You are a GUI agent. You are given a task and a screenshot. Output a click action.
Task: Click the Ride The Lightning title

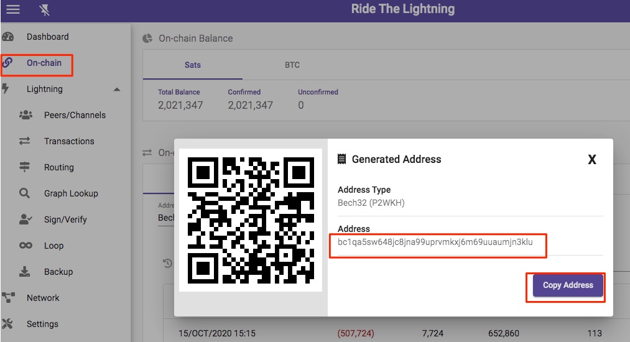403,9
